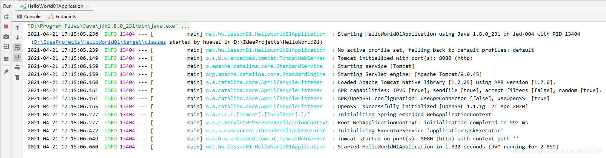This screenshot has height=158, width=606.
Task: Toggle soft-wrap in the console
Action: 17,48
